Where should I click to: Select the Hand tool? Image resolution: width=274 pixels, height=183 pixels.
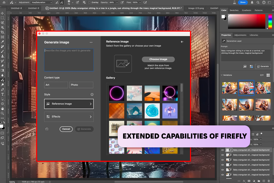[x=2, y=109]
